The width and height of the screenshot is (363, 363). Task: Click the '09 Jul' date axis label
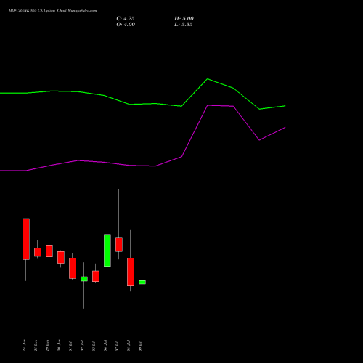(x=140, y=346)
